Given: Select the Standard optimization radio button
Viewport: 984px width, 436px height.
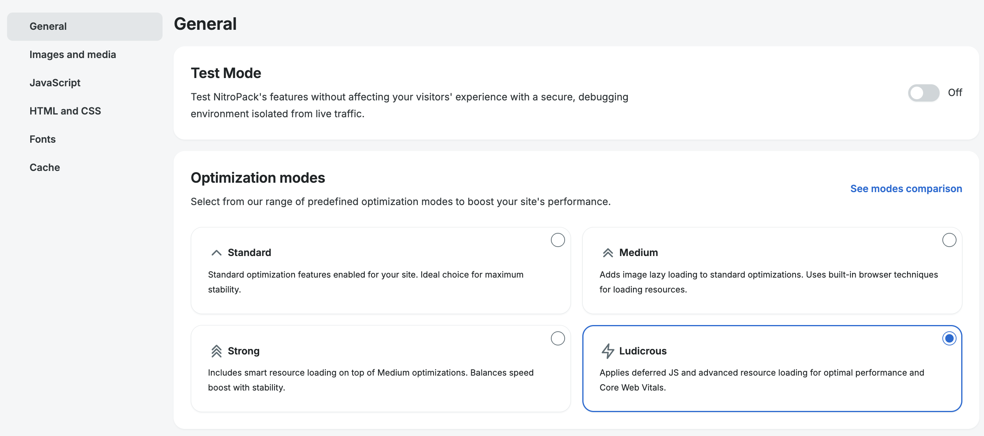Looking at the screenshot, I should (558, 240).
